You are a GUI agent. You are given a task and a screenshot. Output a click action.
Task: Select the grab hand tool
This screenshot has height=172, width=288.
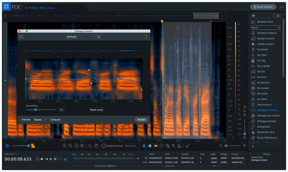coord(96,146)
